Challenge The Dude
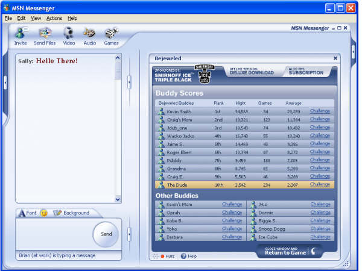Image resolution: width=362 pixels, height=271 pixels. 320,184
